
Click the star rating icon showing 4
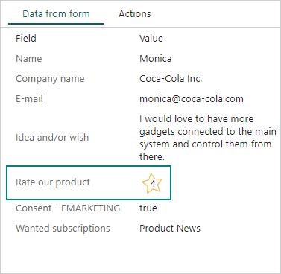152,183
